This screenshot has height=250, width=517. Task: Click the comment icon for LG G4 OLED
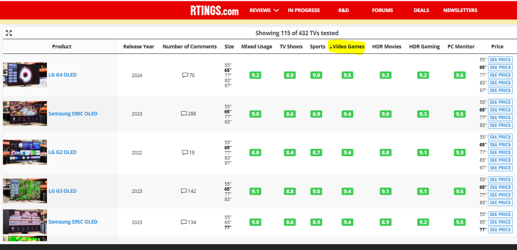(x=185, y=75)
